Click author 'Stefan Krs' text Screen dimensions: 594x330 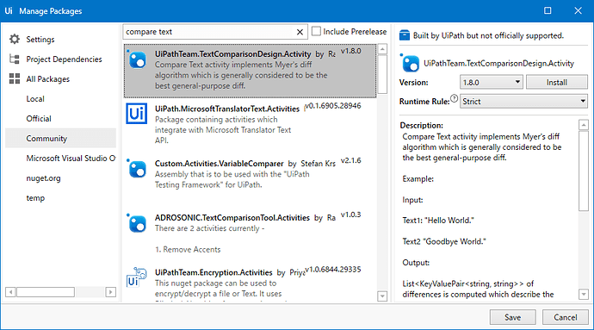[x=318, y=164]
